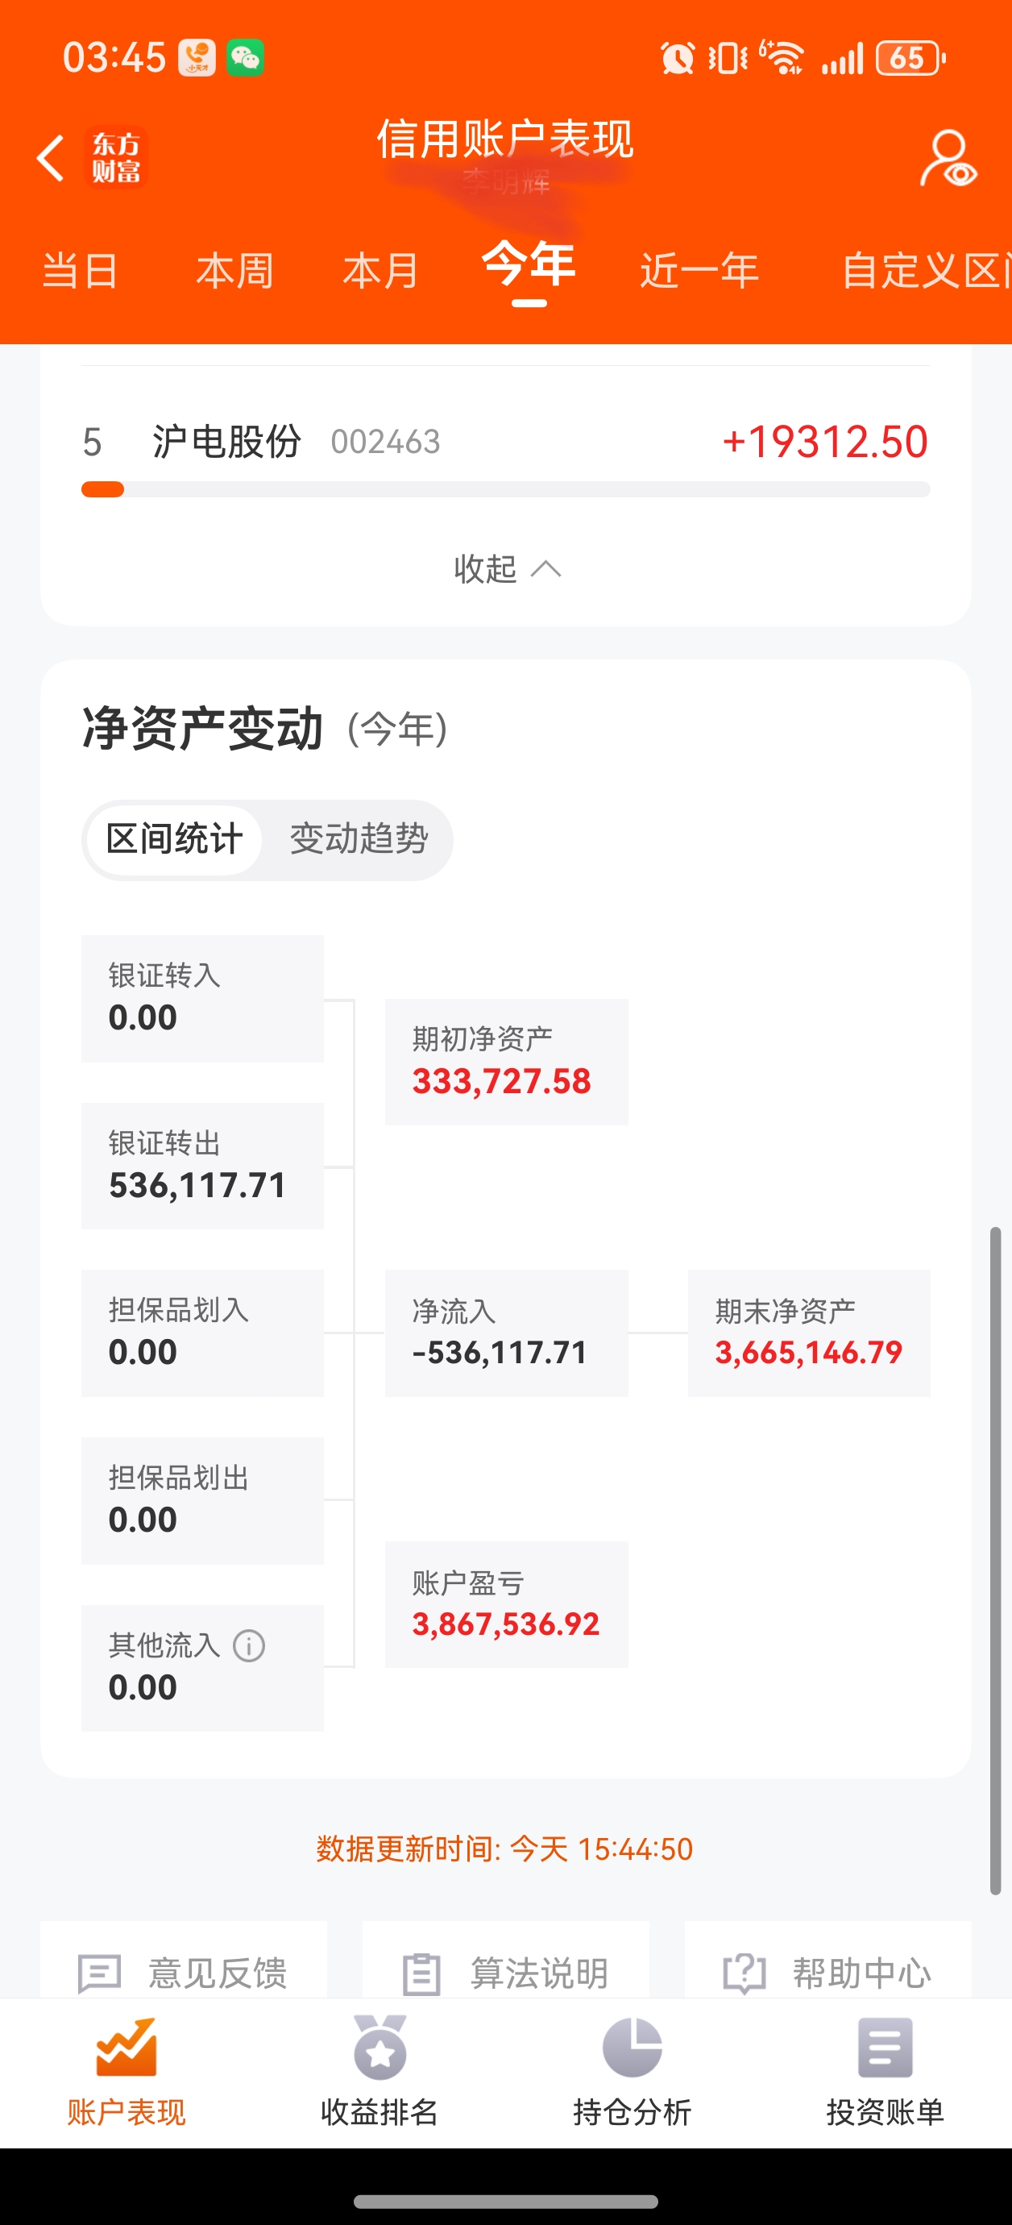Switch to 变动趋势 view

[359, 839]
